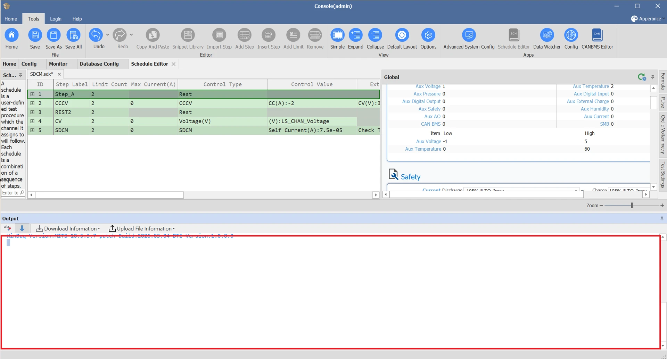Close the SDCM.sdx file tab
This screenshot has width=667, height=359.
[59, 74]
